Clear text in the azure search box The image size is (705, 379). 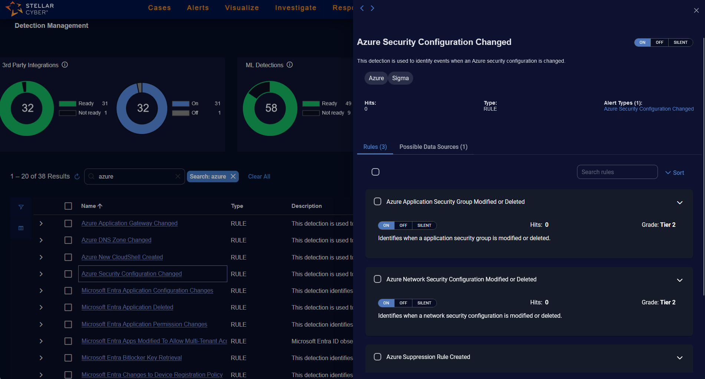pos(178,176)
